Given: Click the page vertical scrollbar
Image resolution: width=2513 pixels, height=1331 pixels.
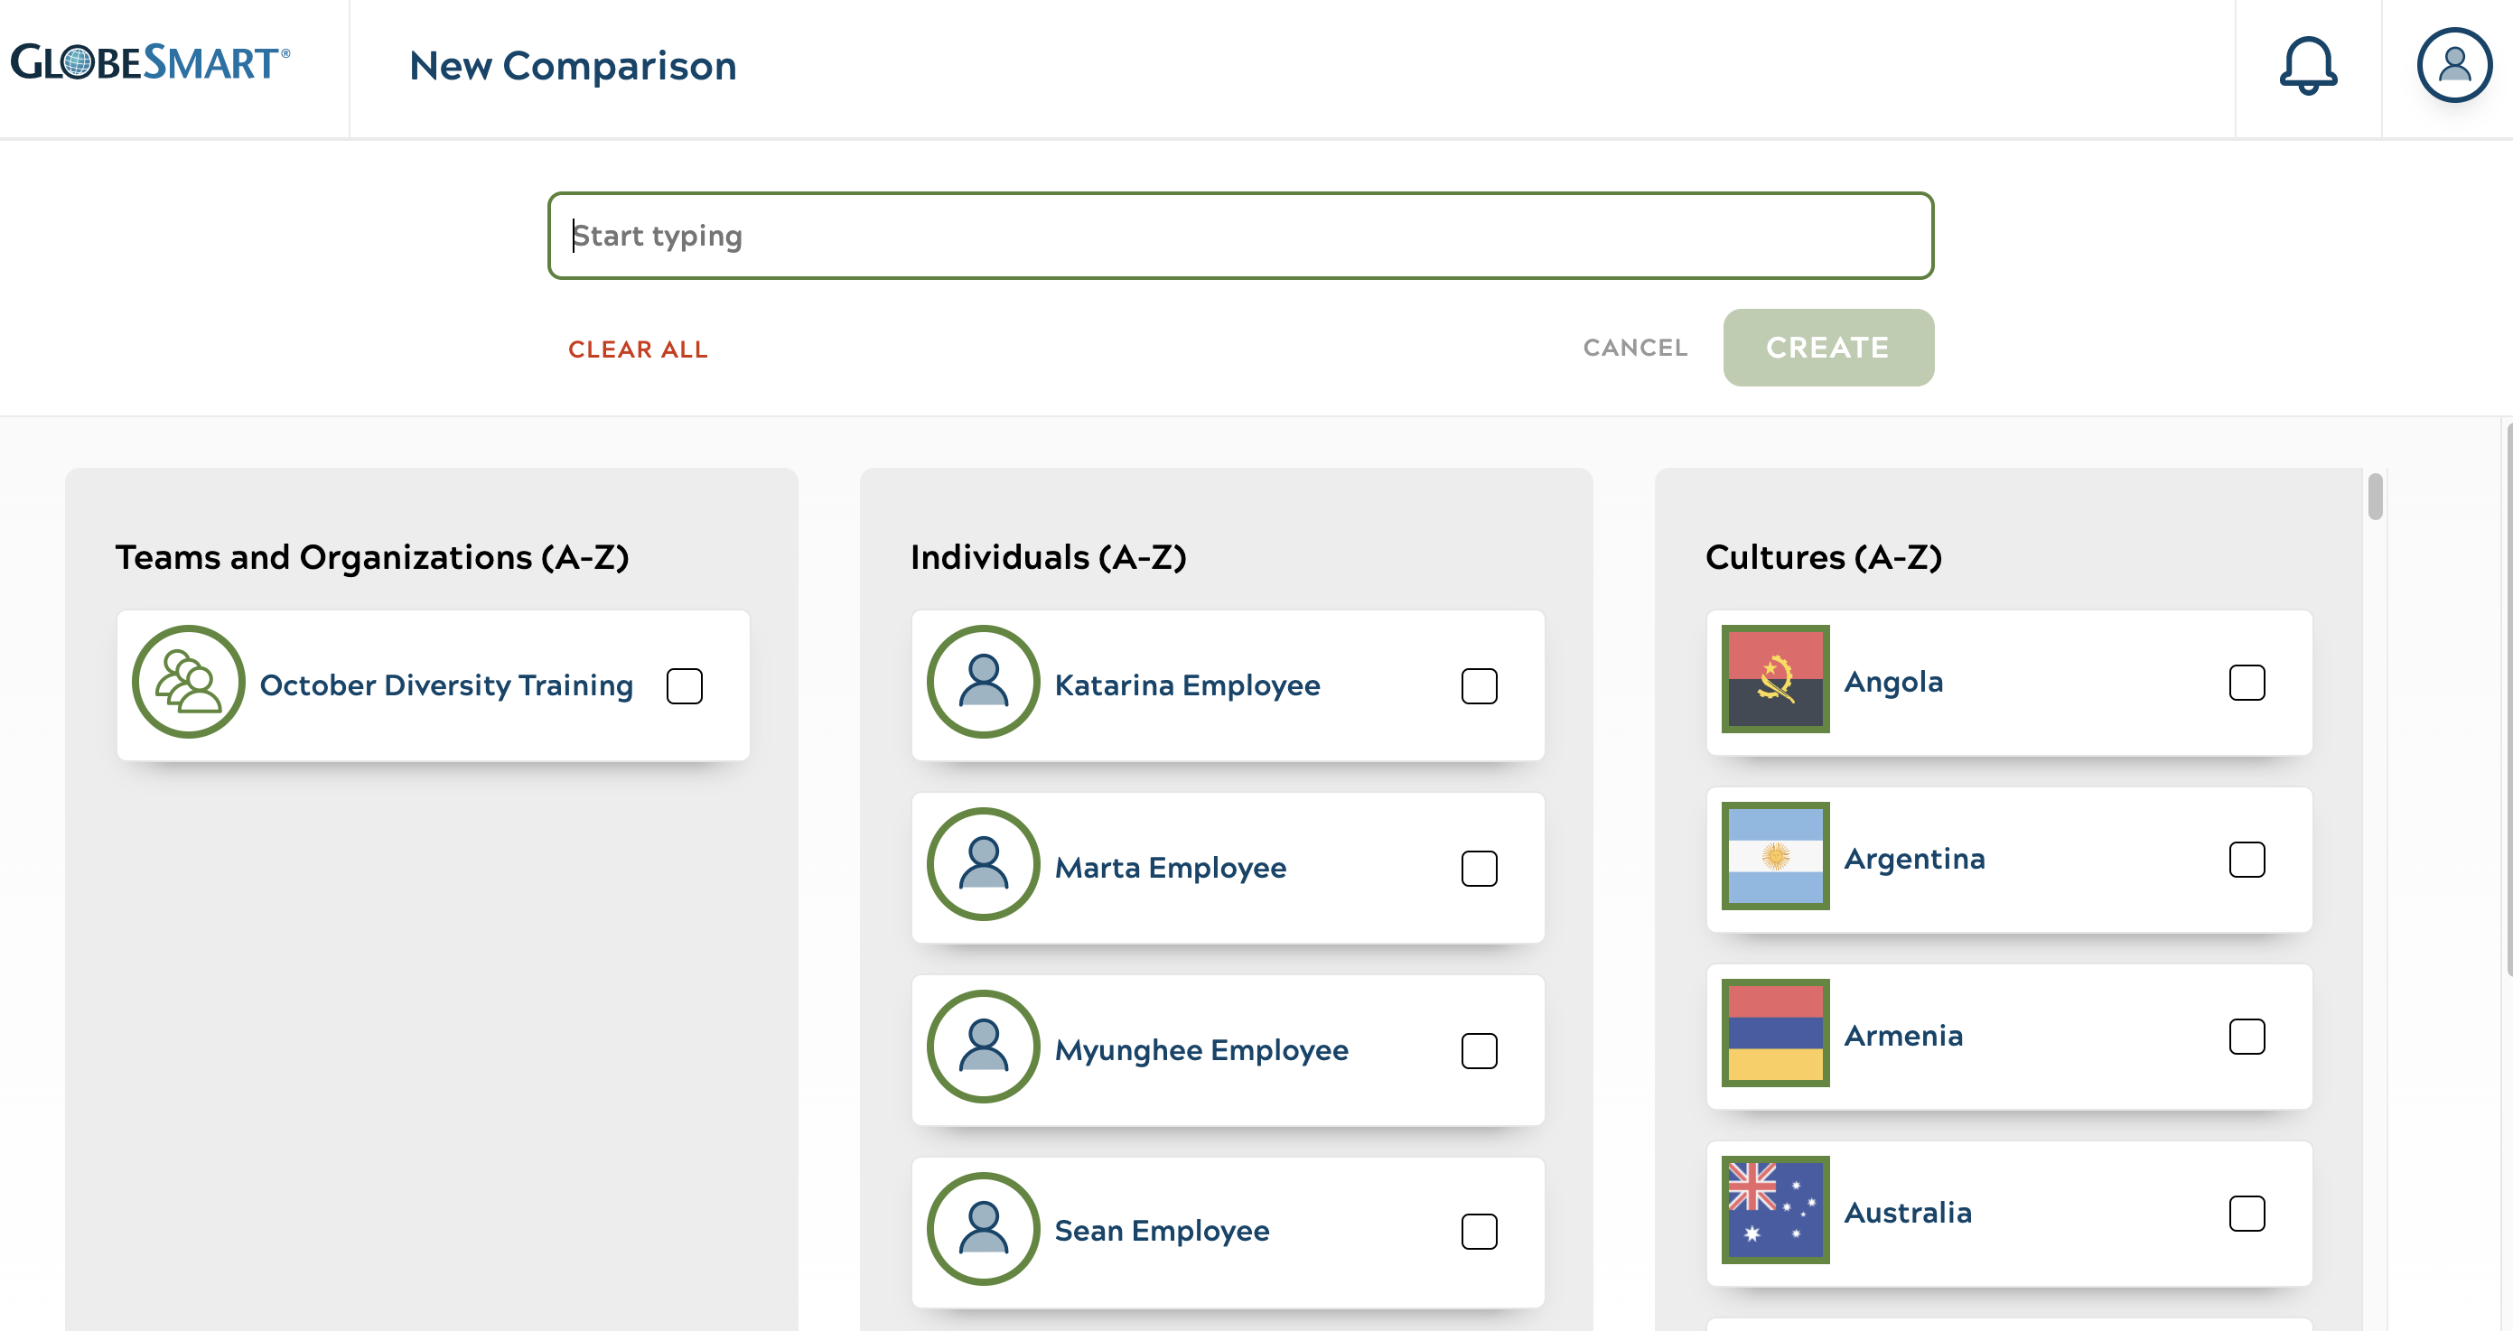Looking at the screenshot, I should (2508, 697).
